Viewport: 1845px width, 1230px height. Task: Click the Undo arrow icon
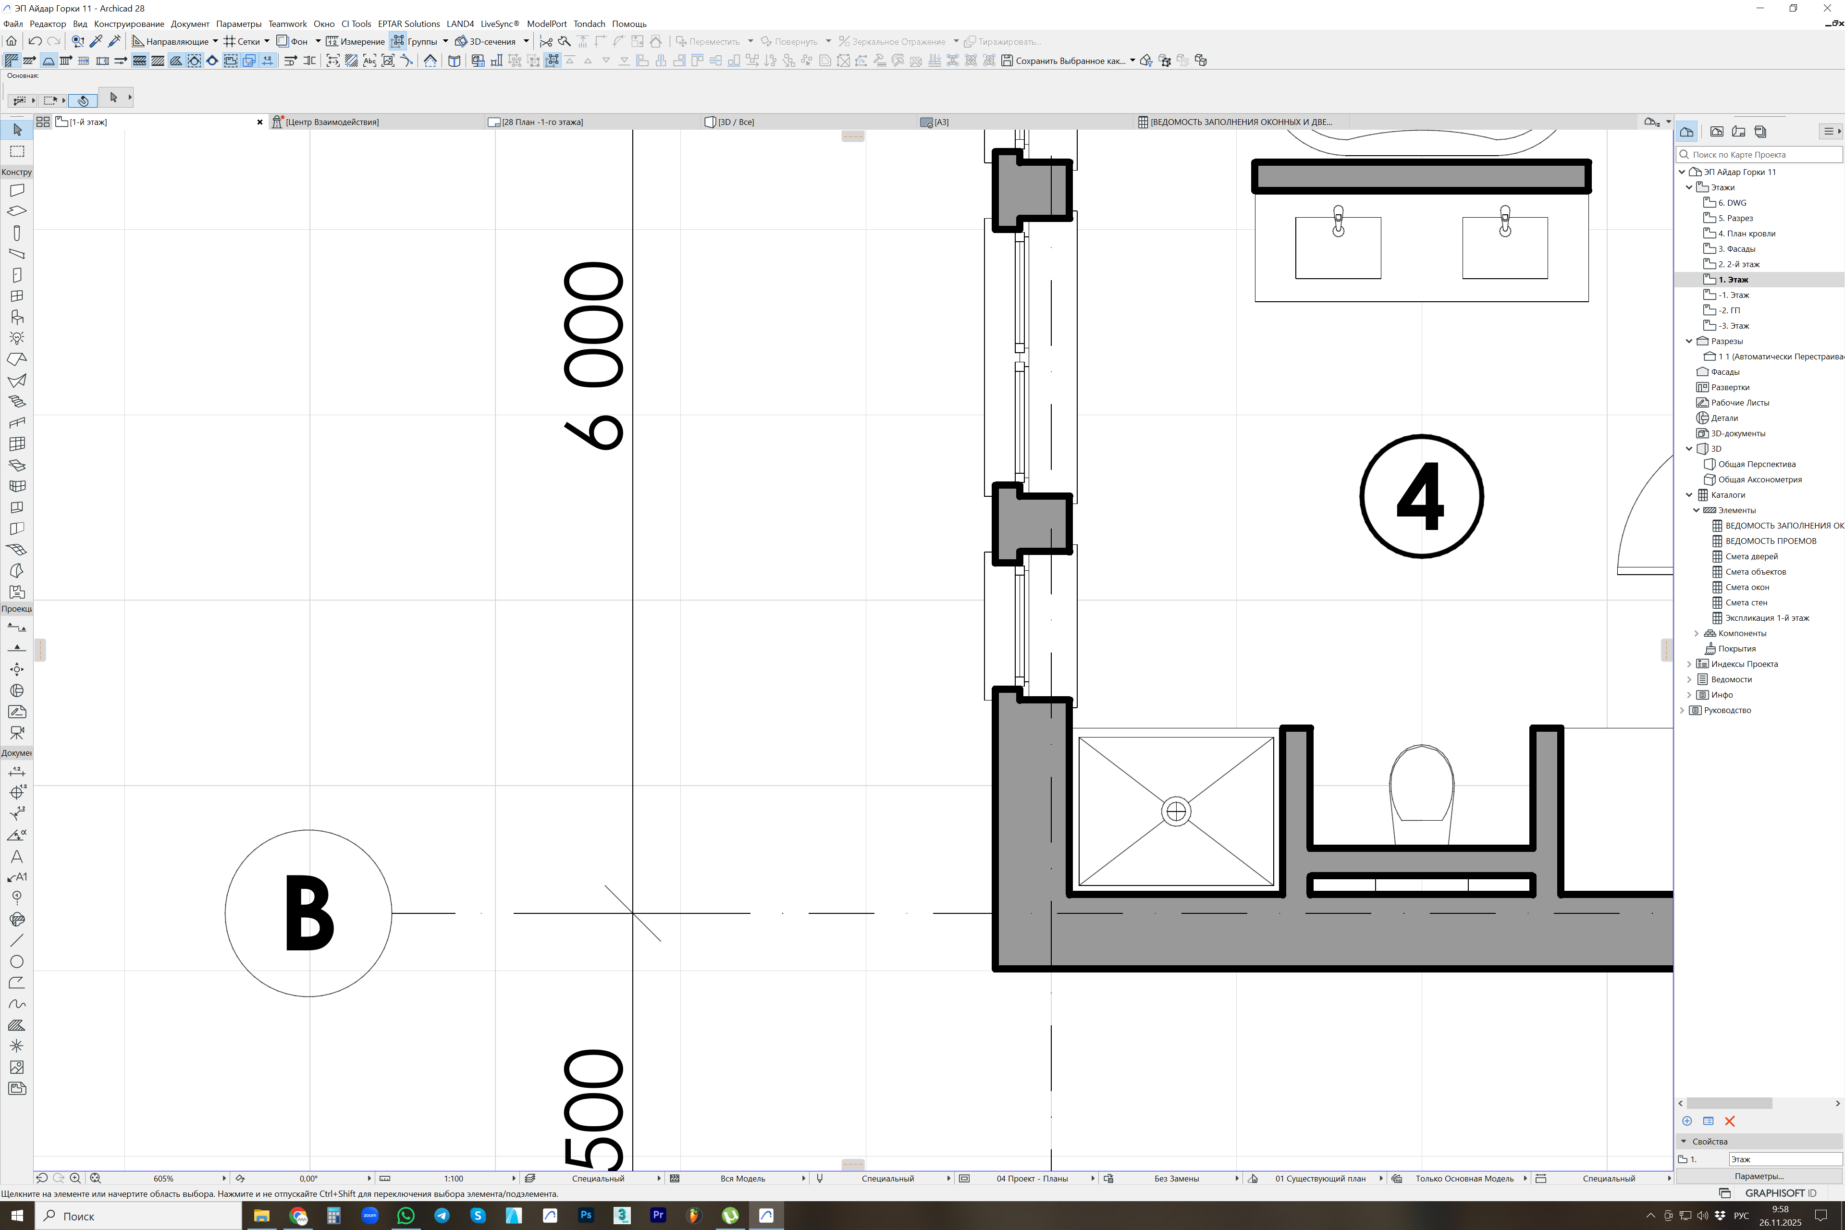(x=35, y=41)
